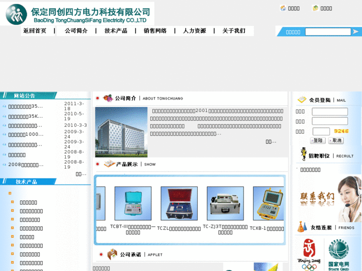This screenshot has width=362, height=271.
Task: Click the search arrow submit button
Action: click(x=356, y=32)
